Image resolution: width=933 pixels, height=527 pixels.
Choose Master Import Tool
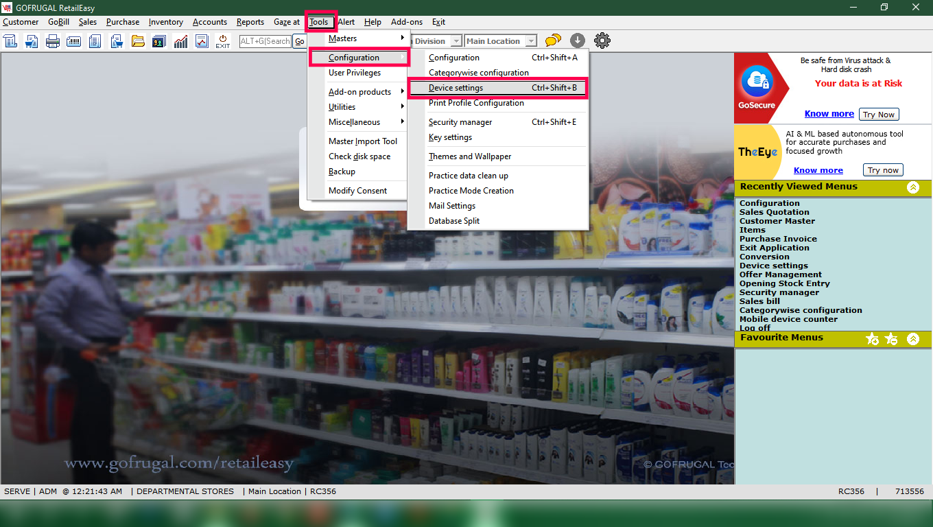point(357,141)
